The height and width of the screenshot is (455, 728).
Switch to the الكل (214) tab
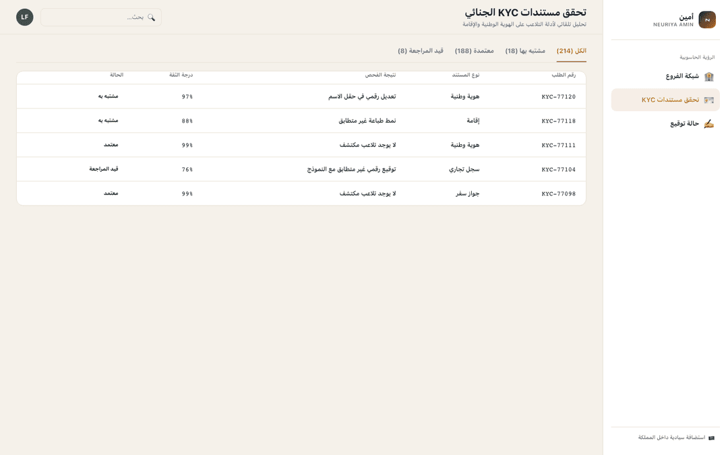point(571,51)
